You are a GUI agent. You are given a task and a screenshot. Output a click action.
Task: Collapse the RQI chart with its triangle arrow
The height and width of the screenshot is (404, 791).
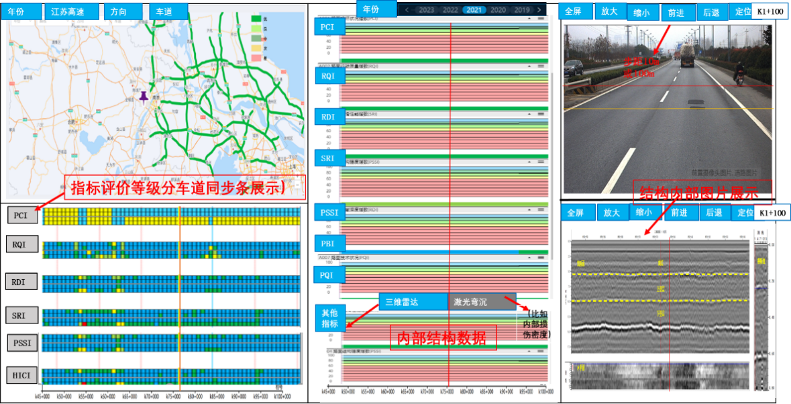pyautogui.click(x=530, y=66)
